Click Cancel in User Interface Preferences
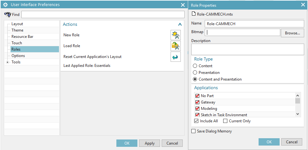Viewport: 308px width, 150px height. point(172,143)
